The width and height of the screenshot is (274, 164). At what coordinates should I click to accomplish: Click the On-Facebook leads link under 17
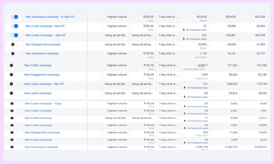pos(197,121)
